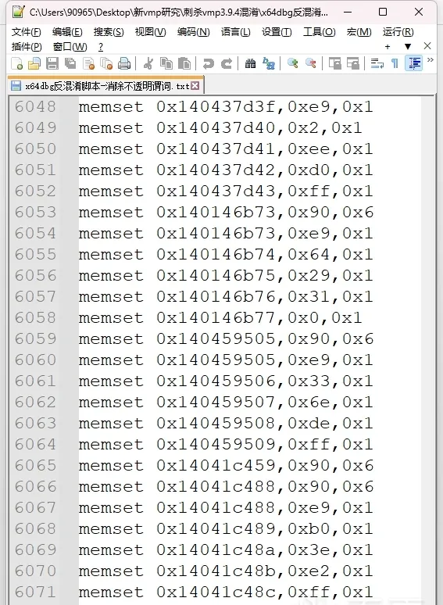Viewport: 443px width, 605px height.
Task: Minimize the Notepad++ window
Action: click(x=348, y=12)
